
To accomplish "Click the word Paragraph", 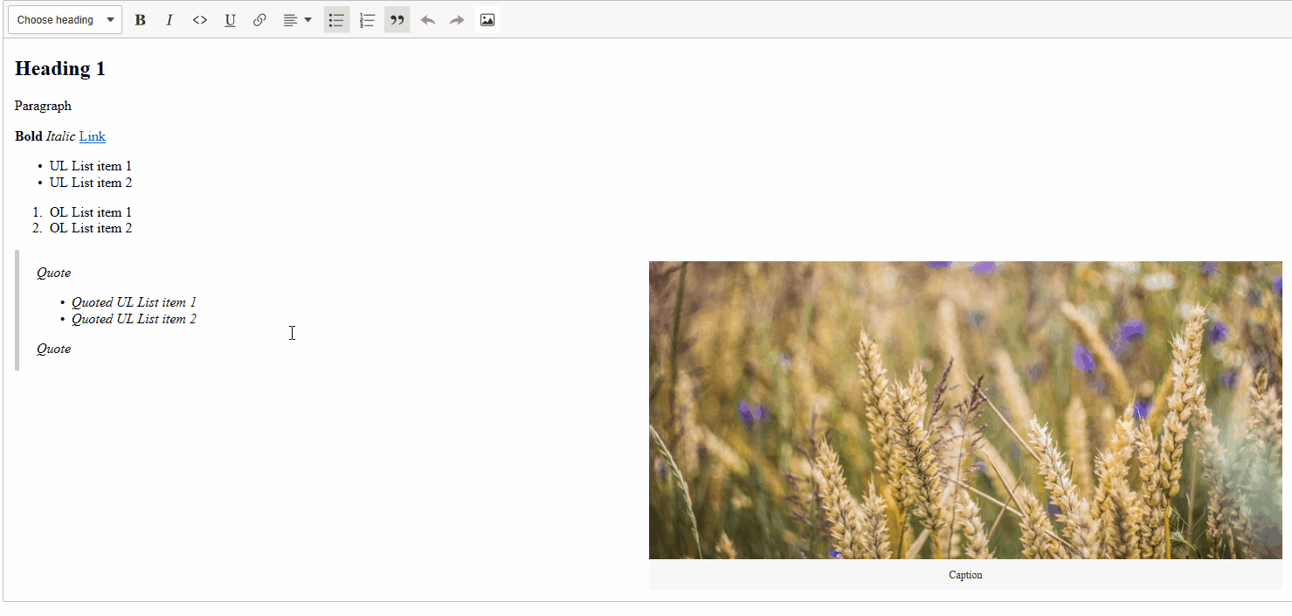I will click(43, 106).
